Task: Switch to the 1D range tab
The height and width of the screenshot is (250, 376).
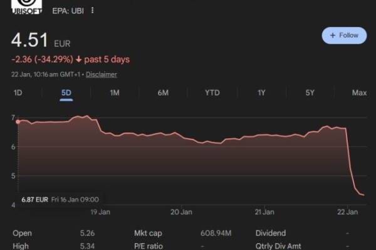Action: (18, 93)
